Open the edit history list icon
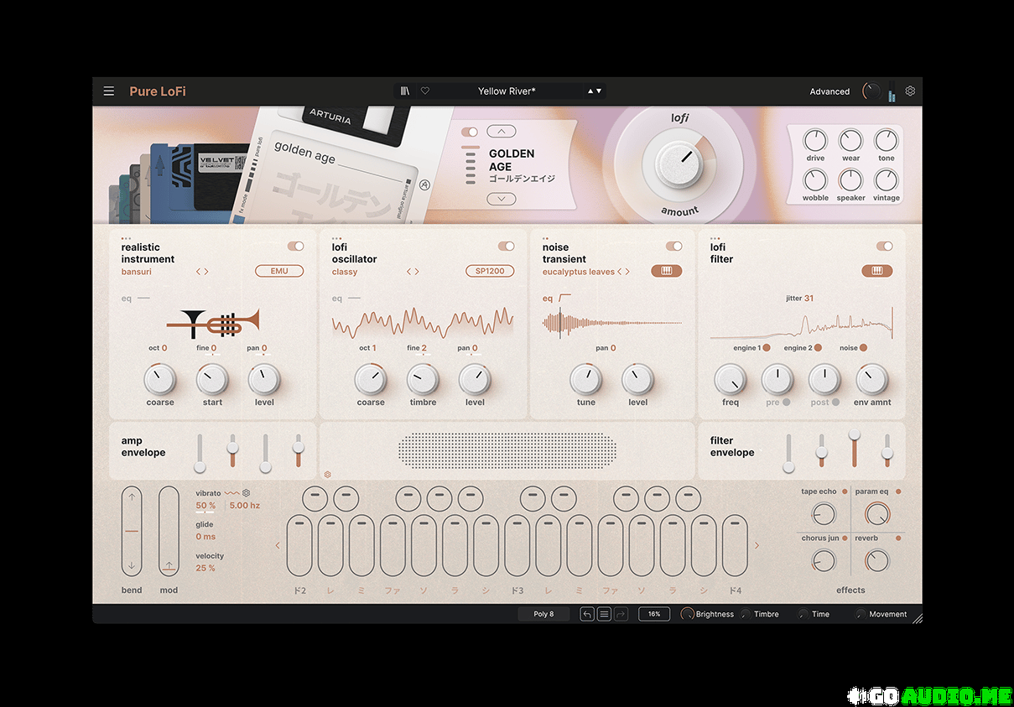This screenshot has width=1014, height=707. 604,614
